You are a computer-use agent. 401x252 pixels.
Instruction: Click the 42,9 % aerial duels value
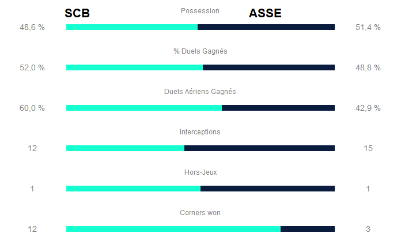(x=368, y=108)
